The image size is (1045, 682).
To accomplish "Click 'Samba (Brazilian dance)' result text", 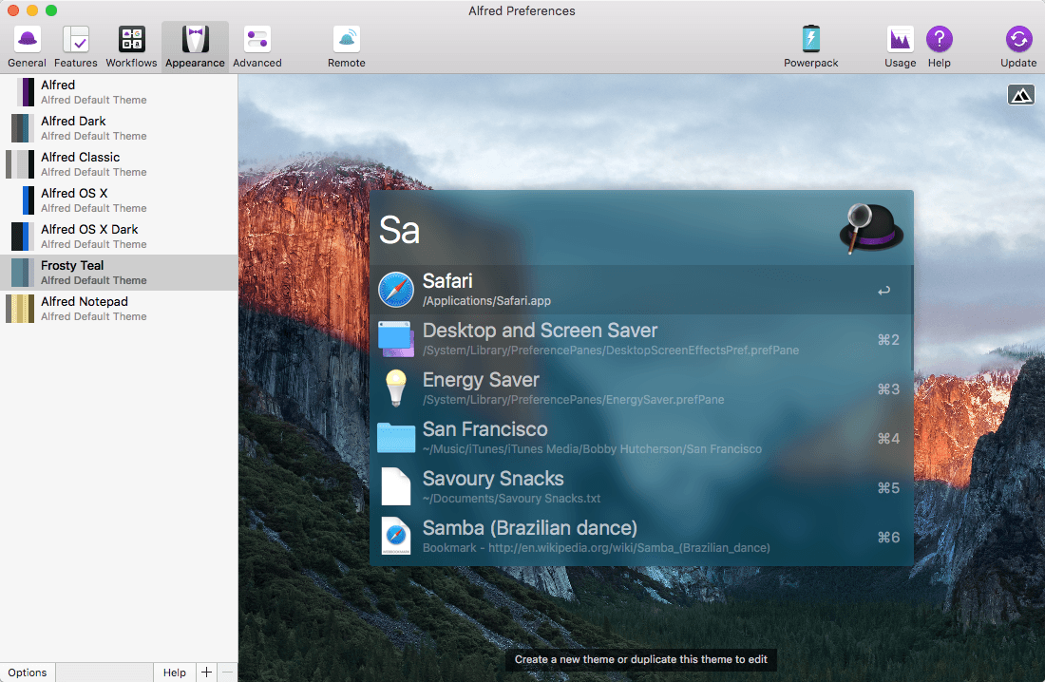I will [x=530, y=527].
